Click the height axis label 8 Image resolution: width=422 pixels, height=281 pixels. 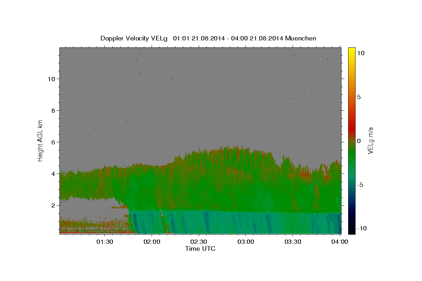tap(53, 111)
